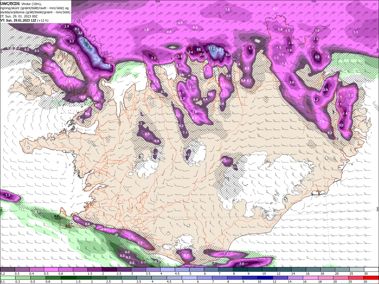Select the 5.0 value label on the map
379x284 pixels.
pyautogui.click(x=97, y=60)
